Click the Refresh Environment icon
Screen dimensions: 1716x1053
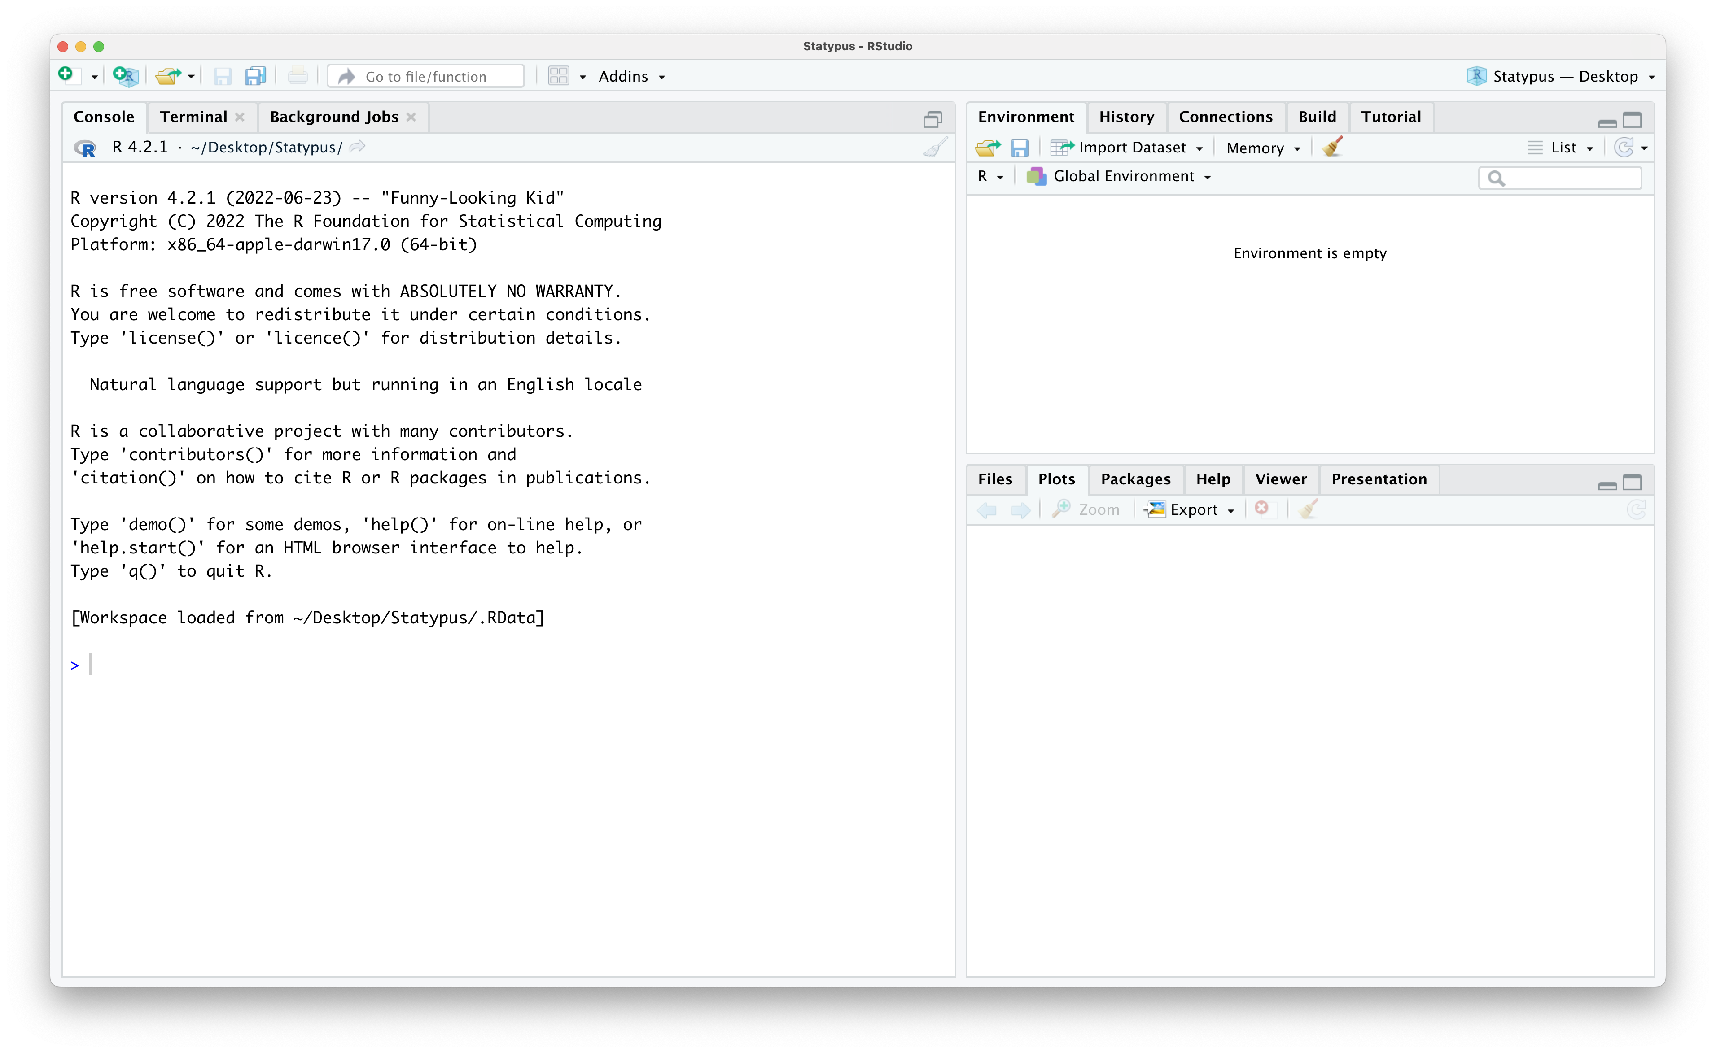pyautogui.click(x=1624, y=148)
